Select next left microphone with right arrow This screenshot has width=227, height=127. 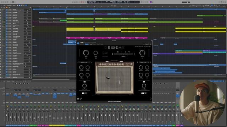[91, 62]
